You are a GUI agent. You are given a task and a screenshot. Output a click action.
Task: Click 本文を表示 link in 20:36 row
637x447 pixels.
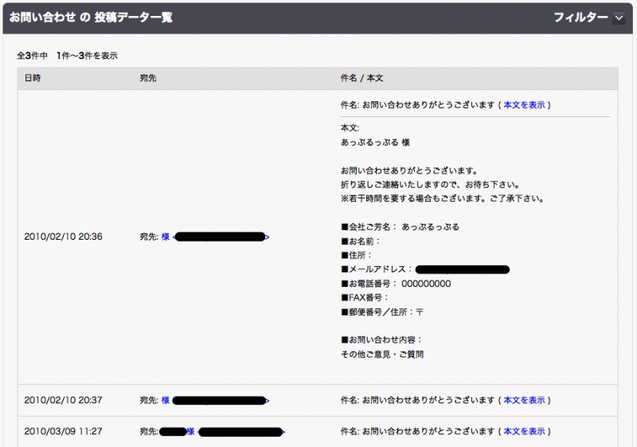[x=524, y=104]
